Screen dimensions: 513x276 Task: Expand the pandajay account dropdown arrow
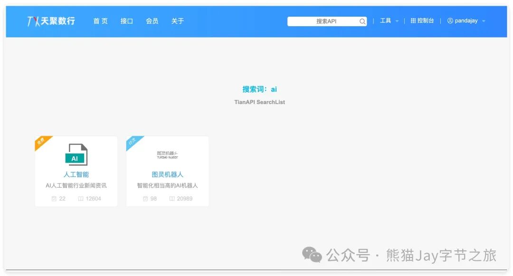(484, 21)
